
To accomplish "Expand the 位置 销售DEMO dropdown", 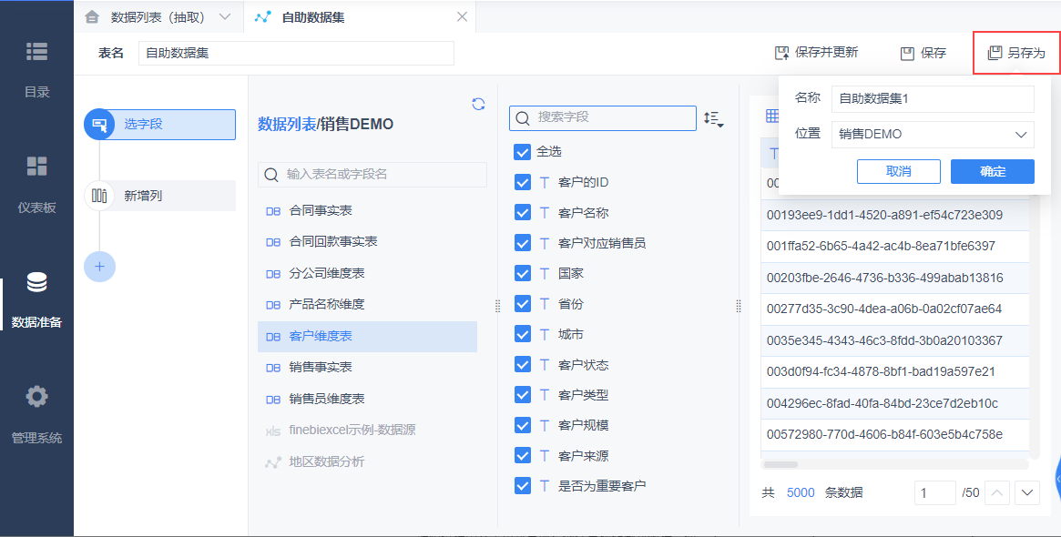I will [x=933, y=135].
